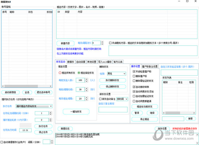This screenshot has height=145, width=199.
Task: Uncheck 开启检查僵尸粉 checkbox
Action: point(134,72)
